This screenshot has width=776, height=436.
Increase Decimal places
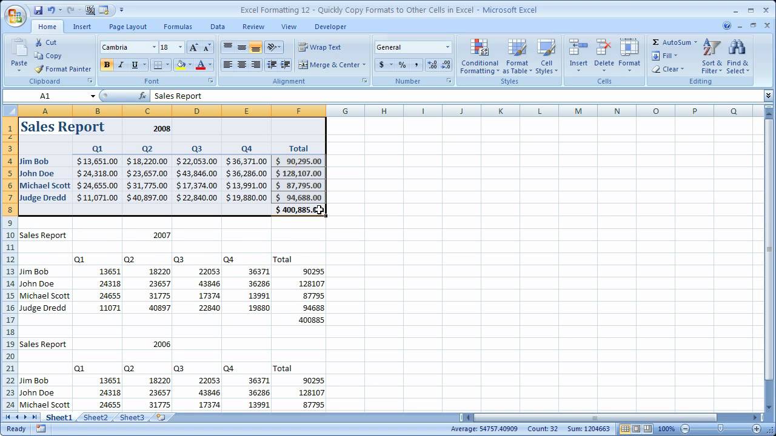432,65
